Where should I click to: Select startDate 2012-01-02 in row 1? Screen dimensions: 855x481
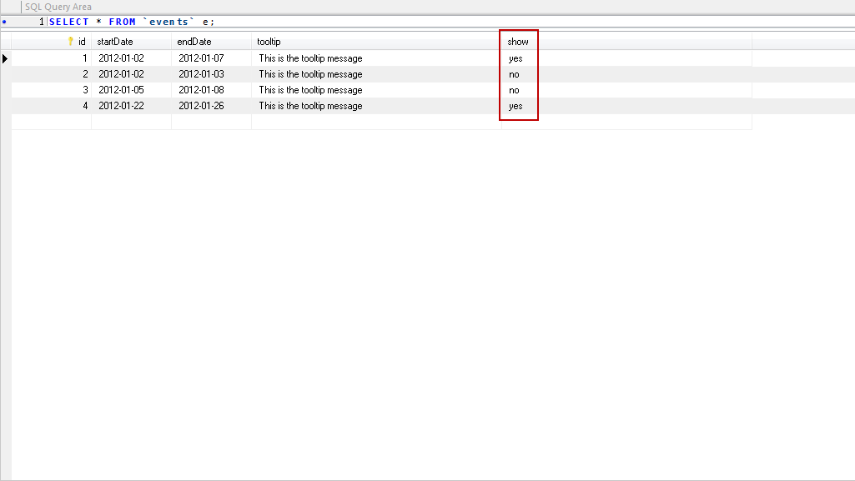(131, 58)
